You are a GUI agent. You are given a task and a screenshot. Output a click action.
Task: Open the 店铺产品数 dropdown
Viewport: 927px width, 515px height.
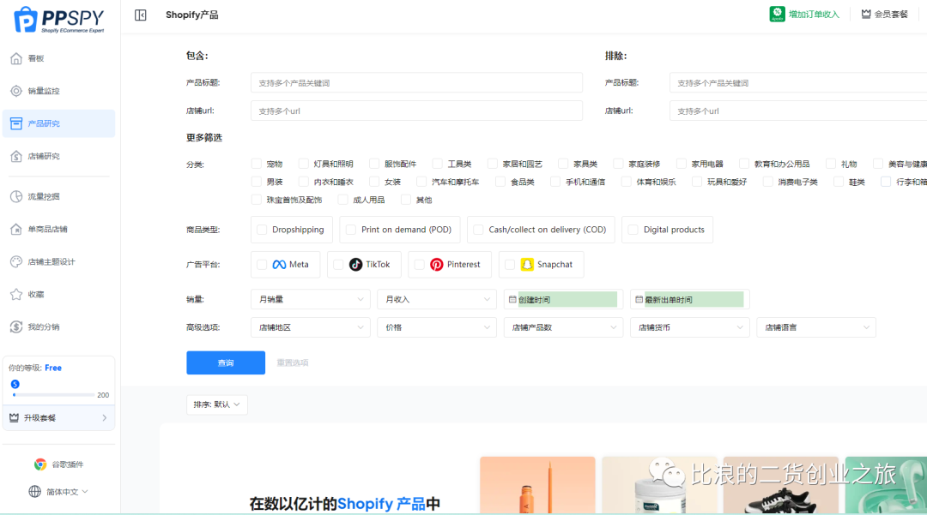pyautogui.click(x=563, y=327)
